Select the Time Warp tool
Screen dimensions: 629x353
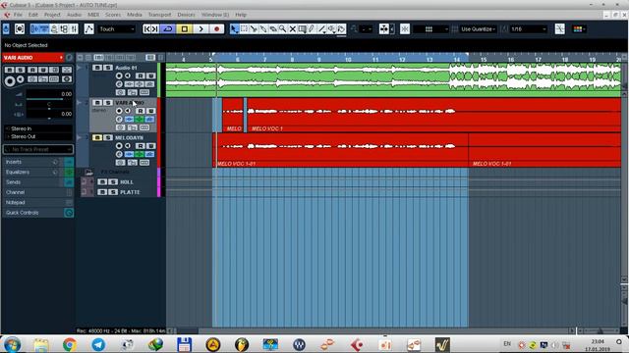coord(302,28)
